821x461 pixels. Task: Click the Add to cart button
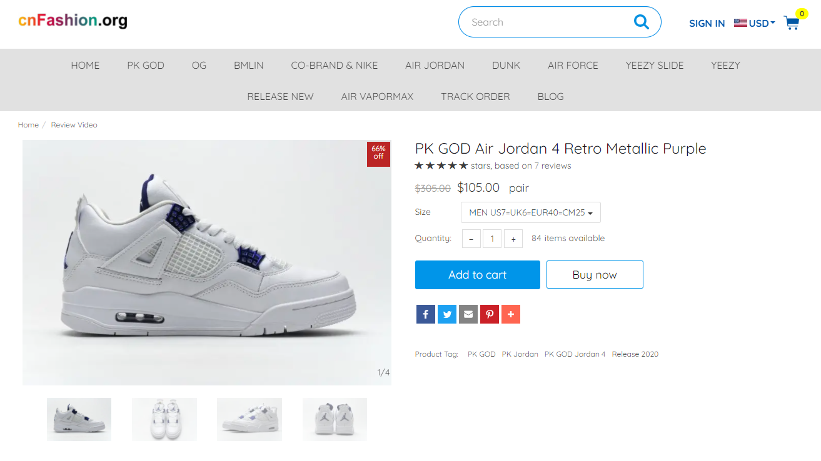coord(477,275)
